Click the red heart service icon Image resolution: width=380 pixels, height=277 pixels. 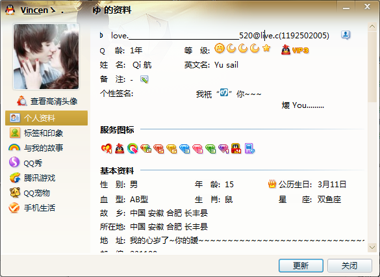coord(107,148)
